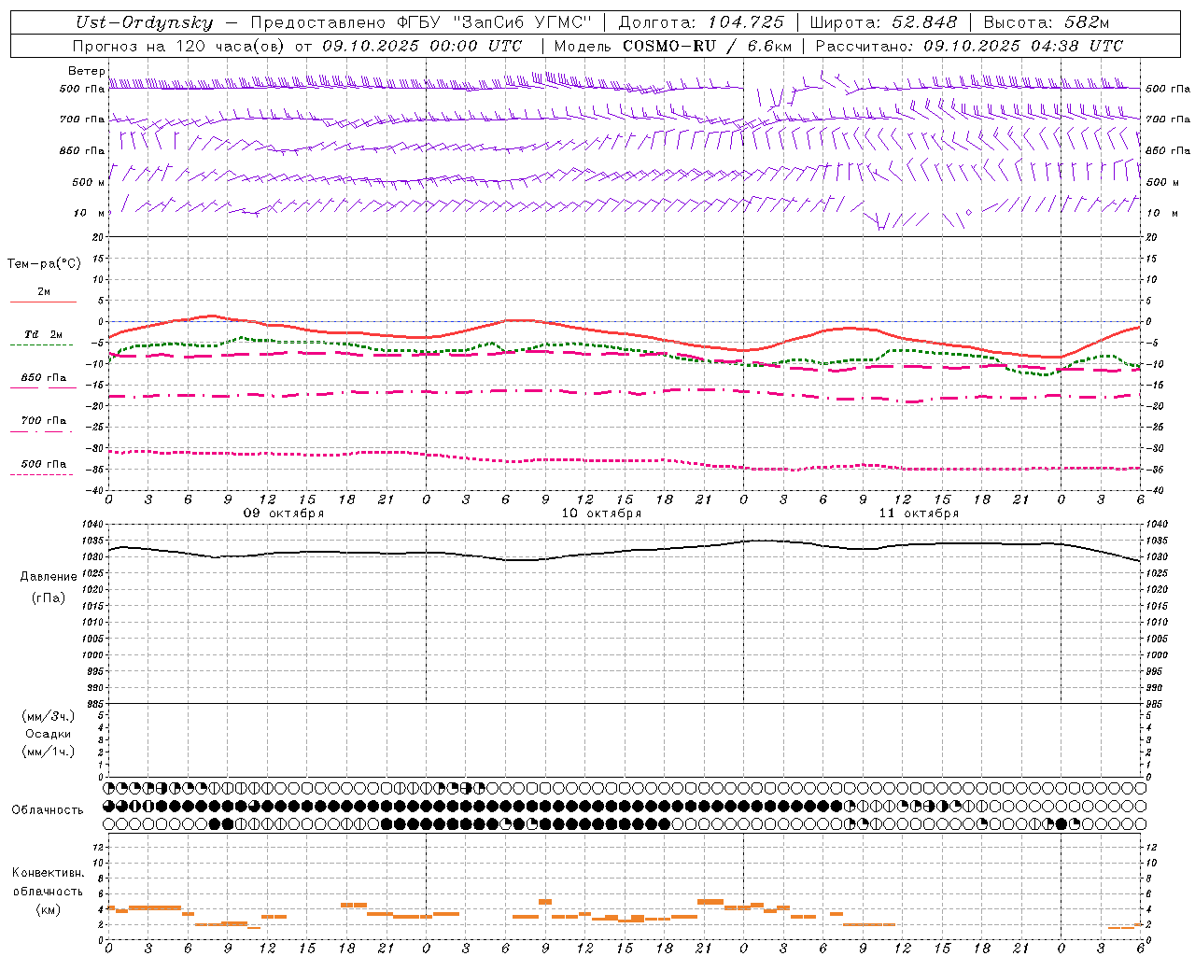Click the text "Долгота: 104.725"
This screenshot has height=956, width=1195.
tap(702, 22)
